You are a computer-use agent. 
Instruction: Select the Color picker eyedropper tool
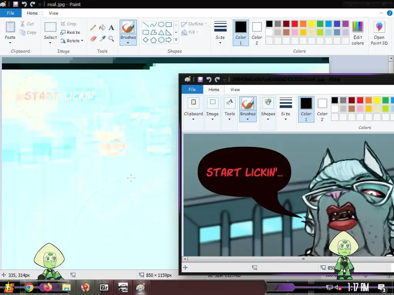click(102, 39)
